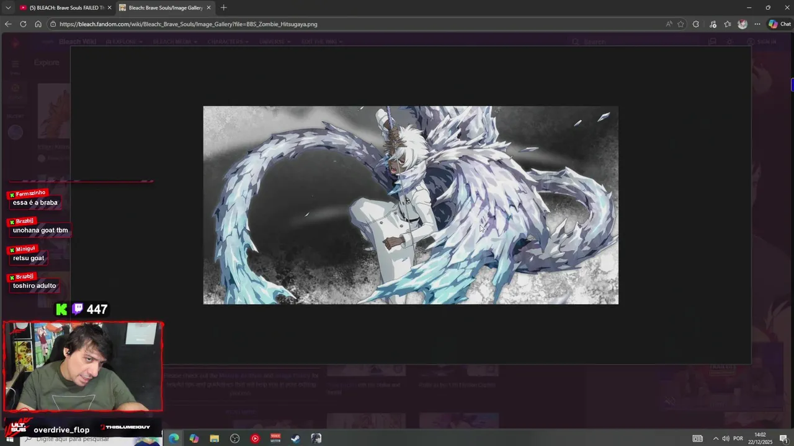The height and width of the screenshot is (446, 794).
Task: Click chat message 'unohana goat tbm'
Action: 40,230
